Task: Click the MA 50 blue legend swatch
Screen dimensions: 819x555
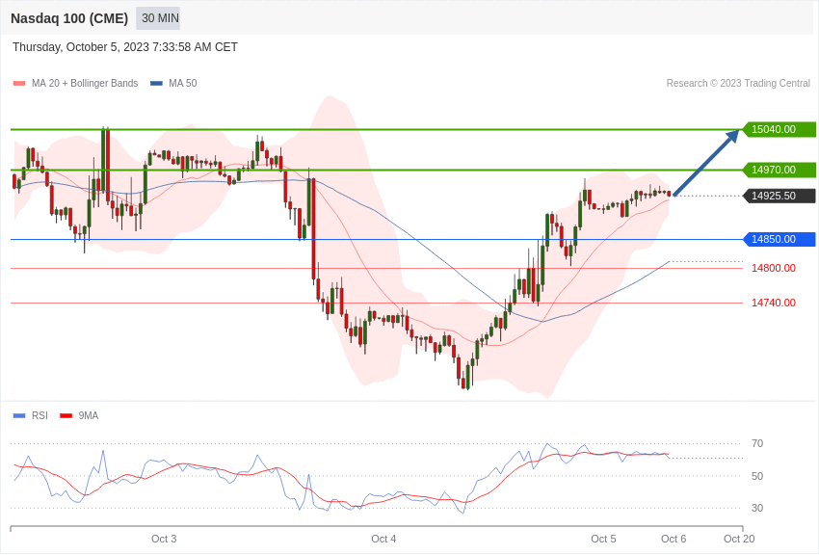Action: click(x=156, y=84)
